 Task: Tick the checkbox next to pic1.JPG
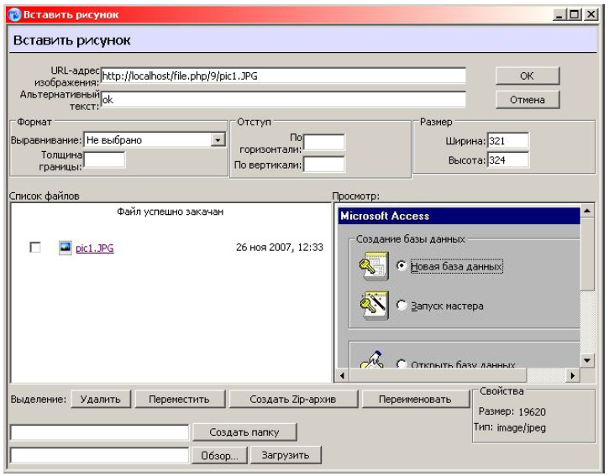coord(35,247)
